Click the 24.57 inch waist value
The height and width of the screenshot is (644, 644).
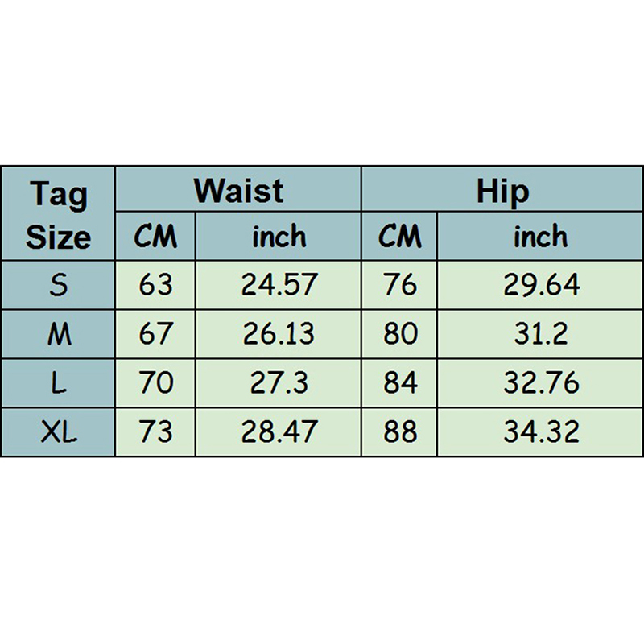[x=279, y=285]
